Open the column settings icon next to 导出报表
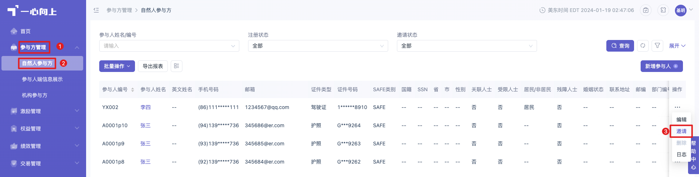The width and height of the screenshot is (699, 177). [177, 66]
